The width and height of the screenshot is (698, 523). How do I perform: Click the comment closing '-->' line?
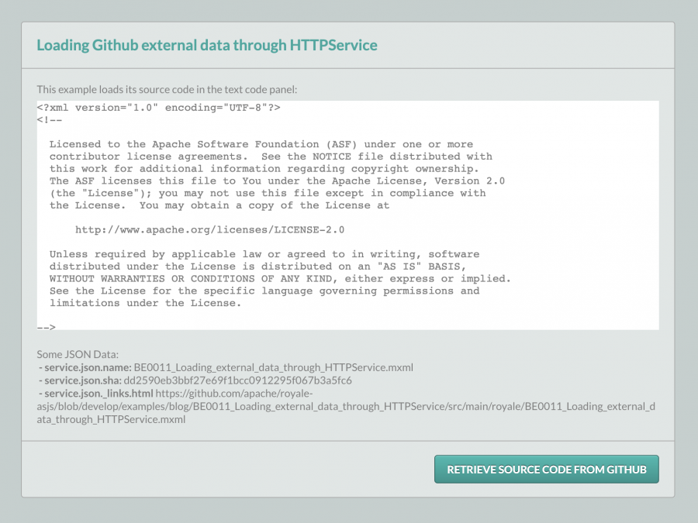(46, 327)
